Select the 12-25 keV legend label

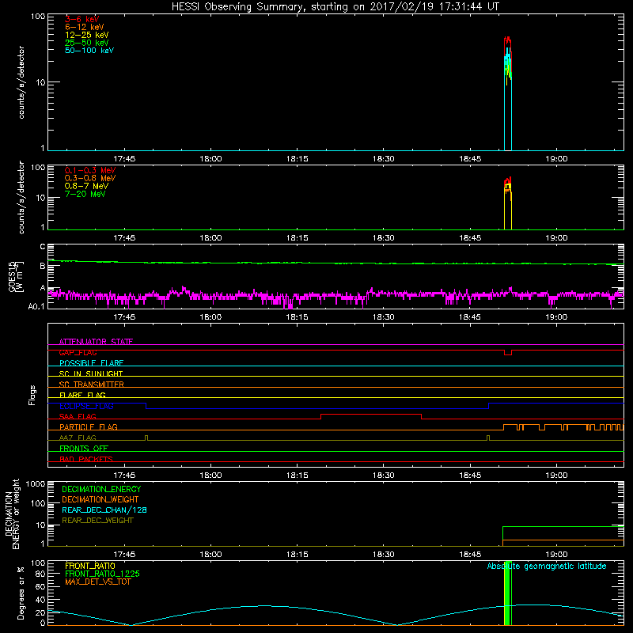pos(86,35)
